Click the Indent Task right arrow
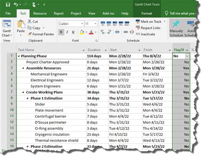Screen dimensions: 205x159 (x=109, y=32)
